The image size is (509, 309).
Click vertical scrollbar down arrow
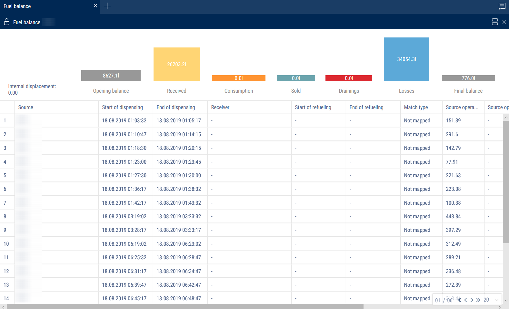(x=506, y=300)
